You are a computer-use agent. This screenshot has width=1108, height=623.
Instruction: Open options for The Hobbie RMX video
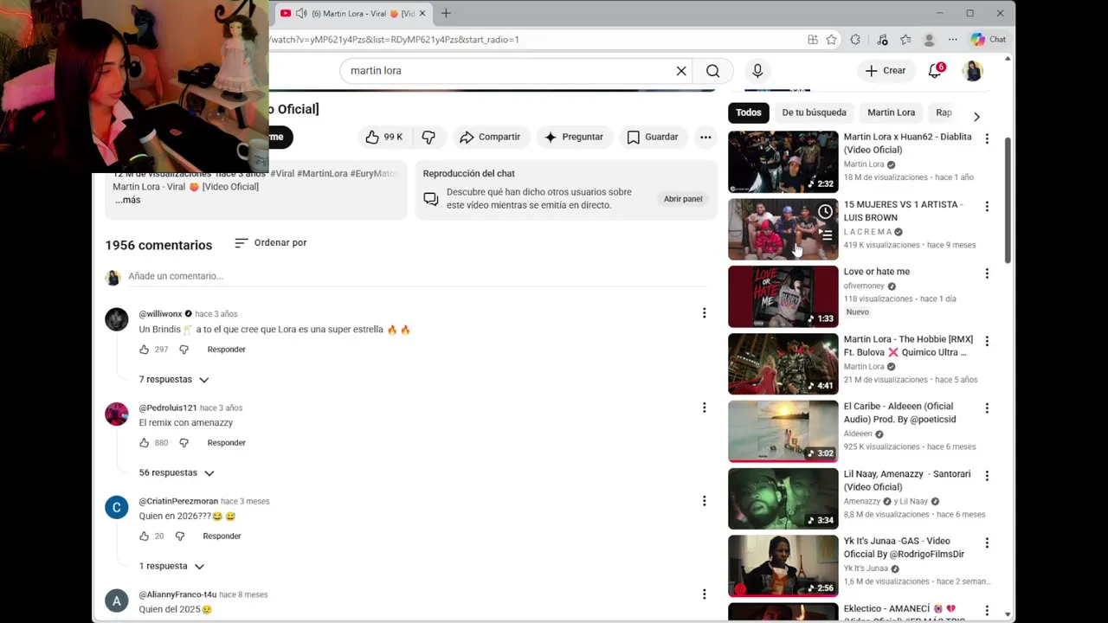[987, 341]
